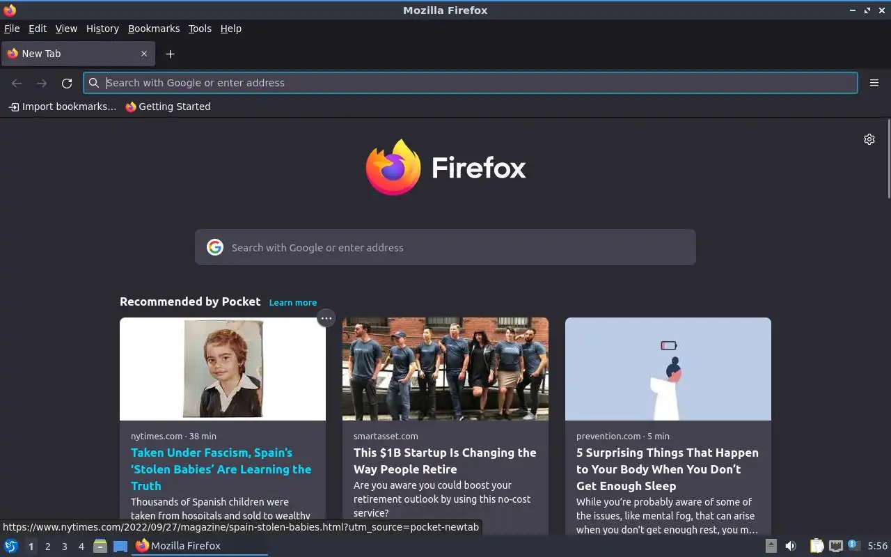
Task: Switch to virtual desktop 4
Action: click(x=81, y=547)
